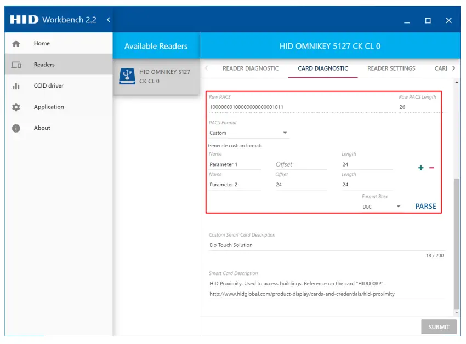466x344 pixels.
Task: Add a parameter with green plus icon
Action: [421, 168]
